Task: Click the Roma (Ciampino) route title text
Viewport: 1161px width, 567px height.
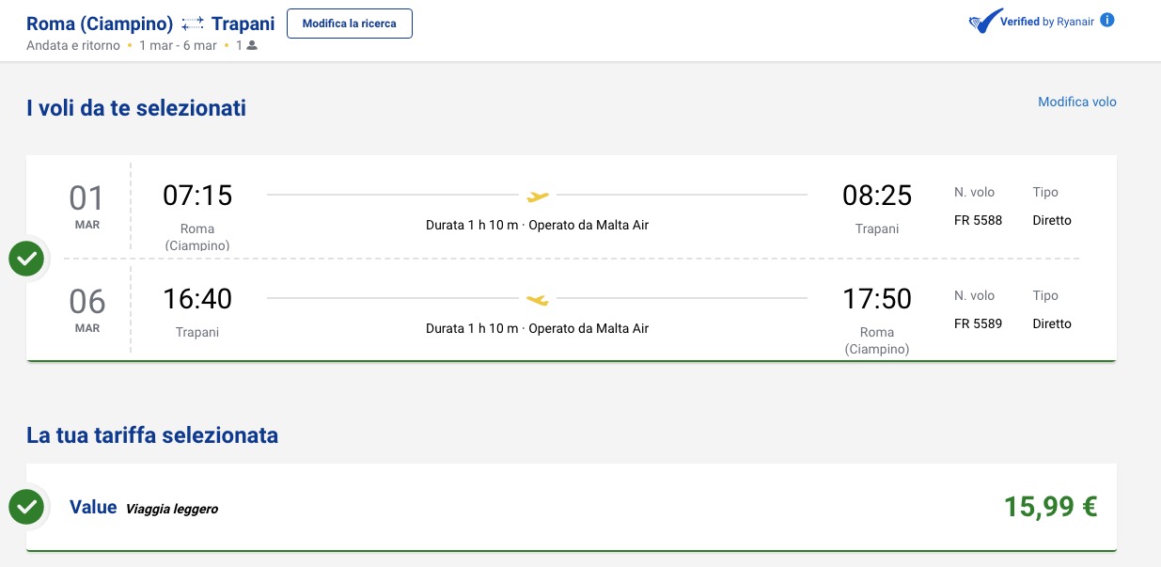Action: (100, 24)
